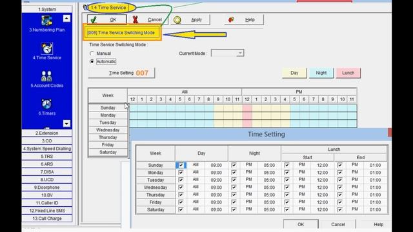Viewport: 413px width, 232px height.
Task: Click the Help toolbar button
Action: click(244, 20)
